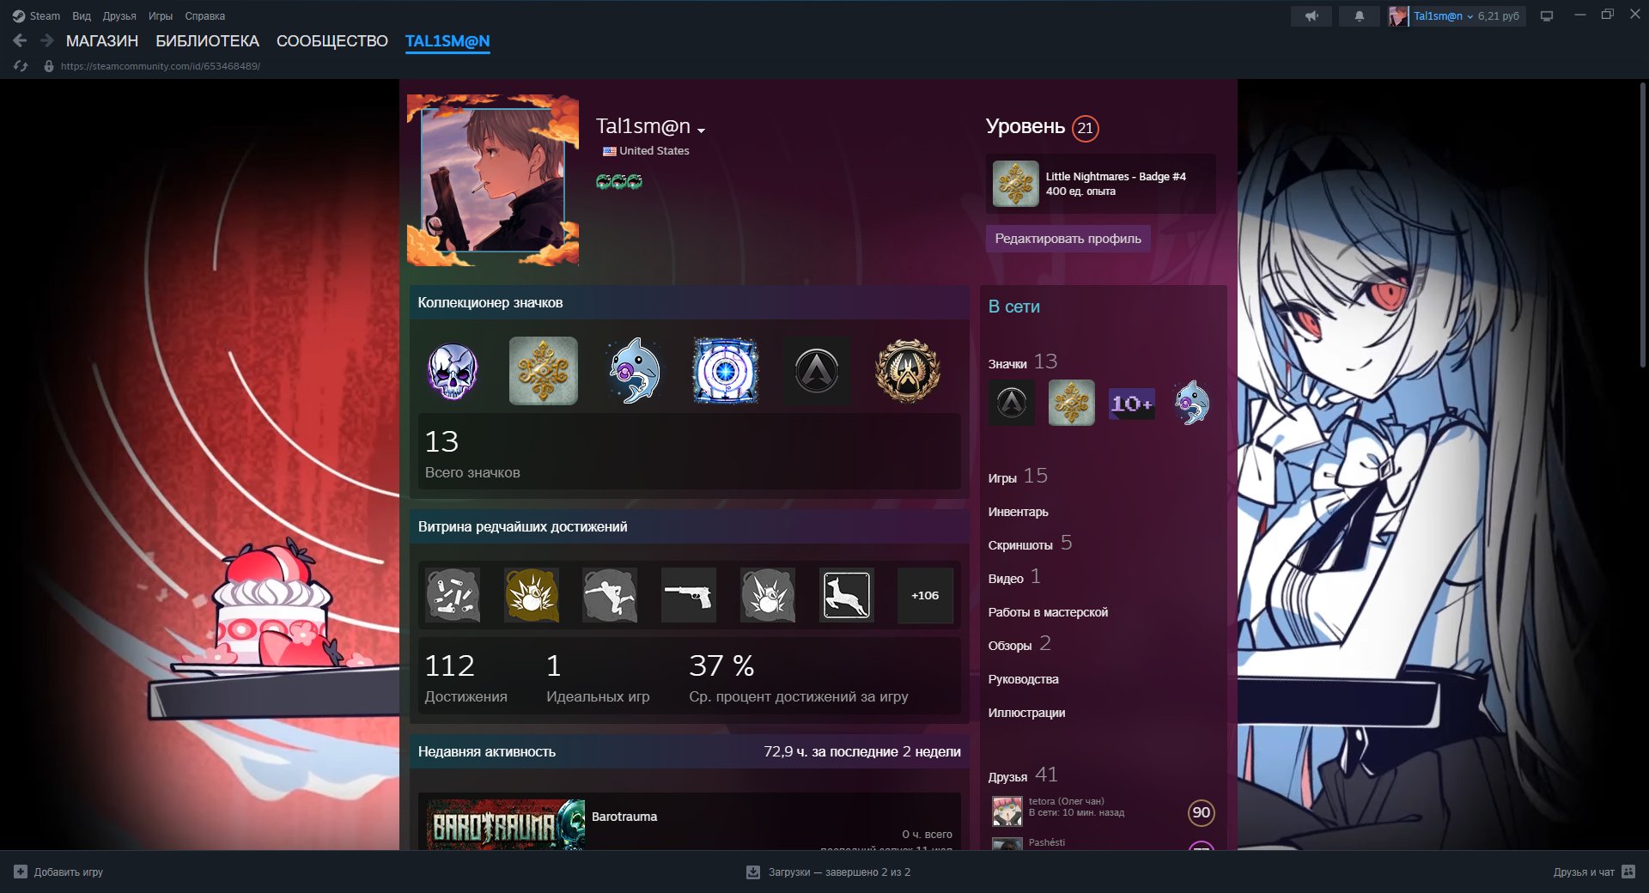
Task: Open announcements megaphone icon
Action: click(x=1311, y=16)
